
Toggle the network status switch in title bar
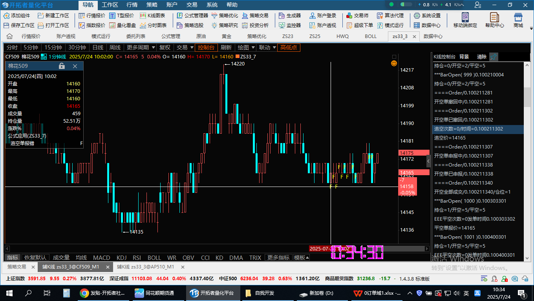coord(406,5)
